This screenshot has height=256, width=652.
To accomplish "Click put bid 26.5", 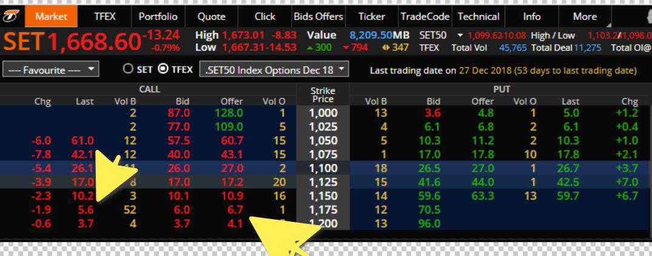I will [429, 168].
